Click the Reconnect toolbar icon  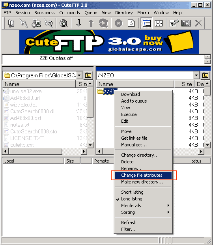pyautogui.click(x=49, y=23)
